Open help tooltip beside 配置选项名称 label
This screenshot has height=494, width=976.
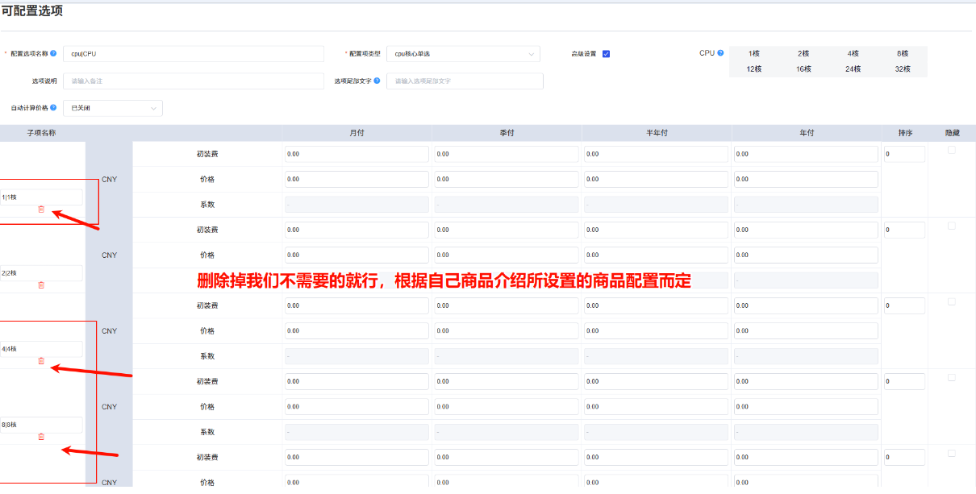(x=53, y=53)
